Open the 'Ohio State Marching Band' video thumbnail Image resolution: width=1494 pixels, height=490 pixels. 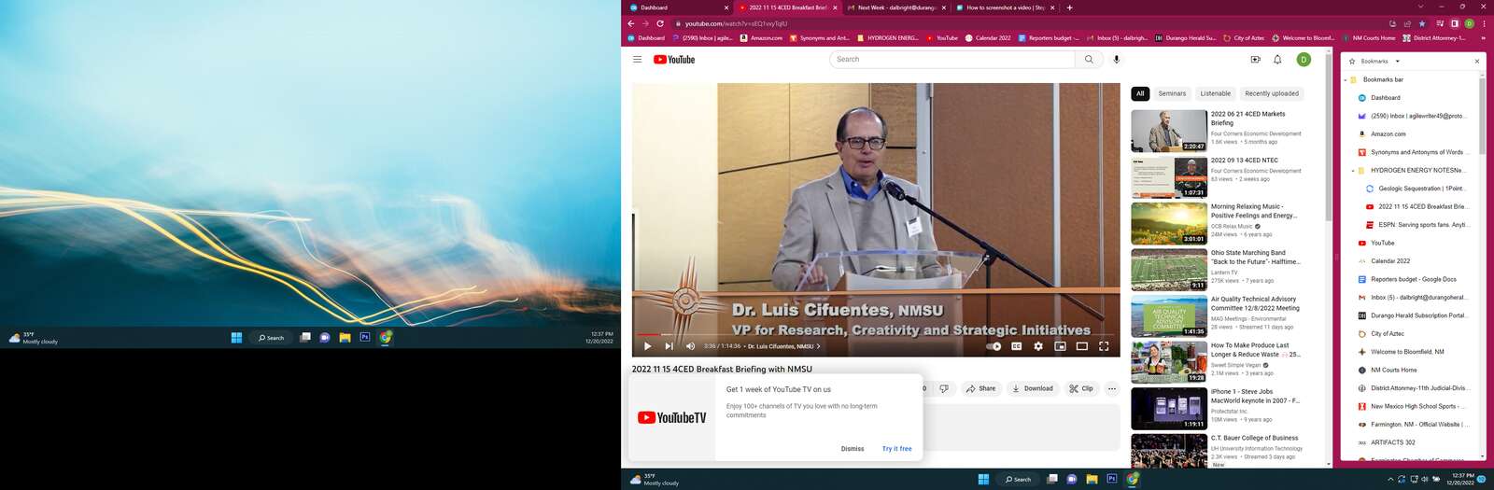[1169, 270]
